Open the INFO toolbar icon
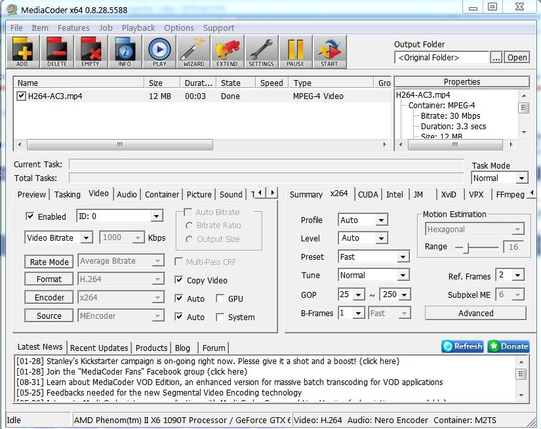The height and width of the screenshot is (429, 541). pyautogui.click(x=125, y=52)
